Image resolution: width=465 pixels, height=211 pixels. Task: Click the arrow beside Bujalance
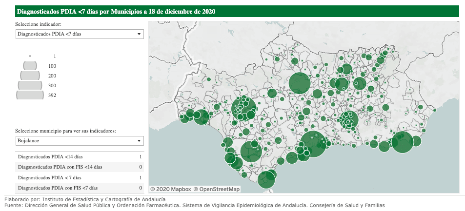pos(139,141)
